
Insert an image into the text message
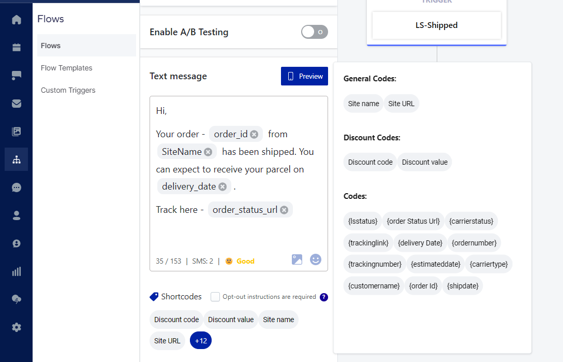[297, 259]
